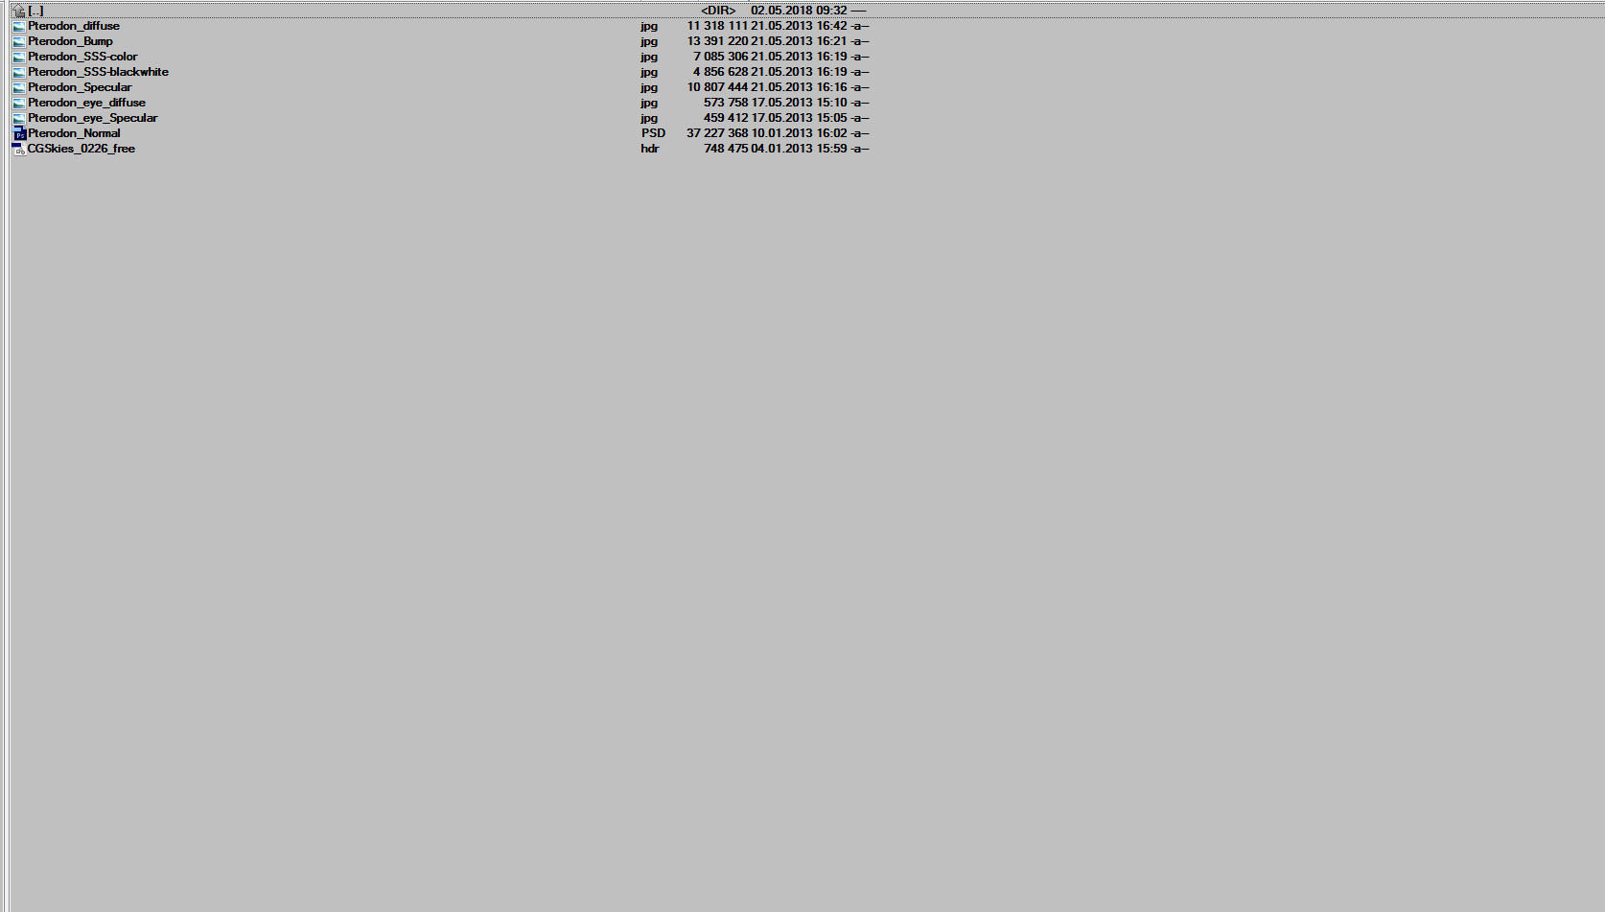Click the parent directory up-arrow icon
This screenshot has height=912, width=1605.
click(x=19, y=11)
